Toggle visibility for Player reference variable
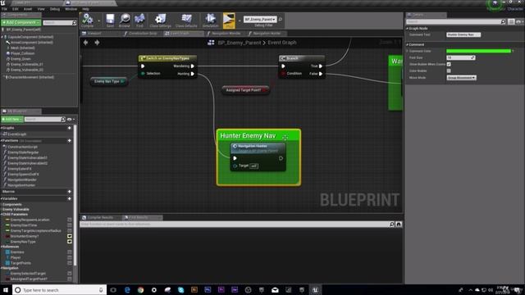 click(x=70, y=257)
